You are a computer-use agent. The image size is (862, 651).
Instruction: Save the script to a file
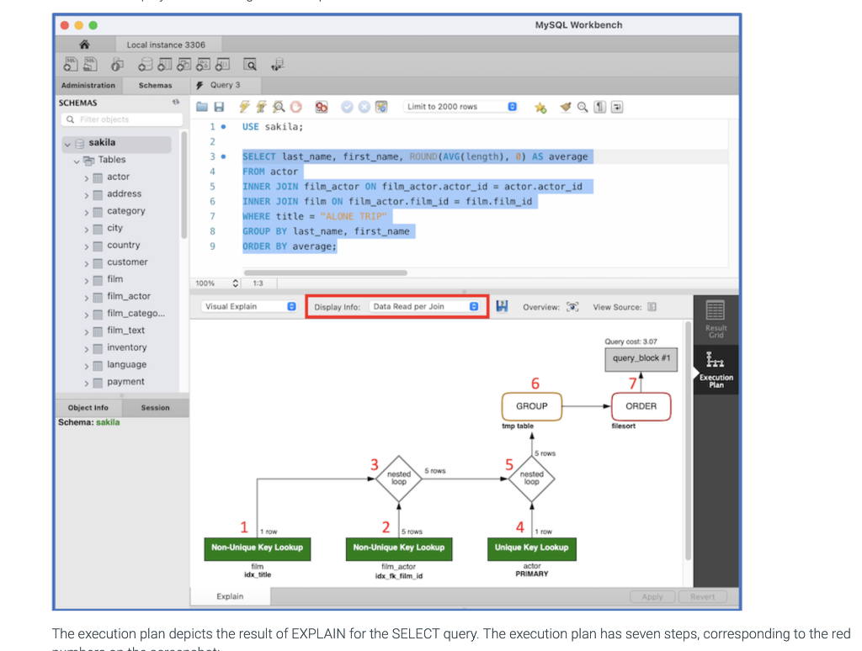219,107
